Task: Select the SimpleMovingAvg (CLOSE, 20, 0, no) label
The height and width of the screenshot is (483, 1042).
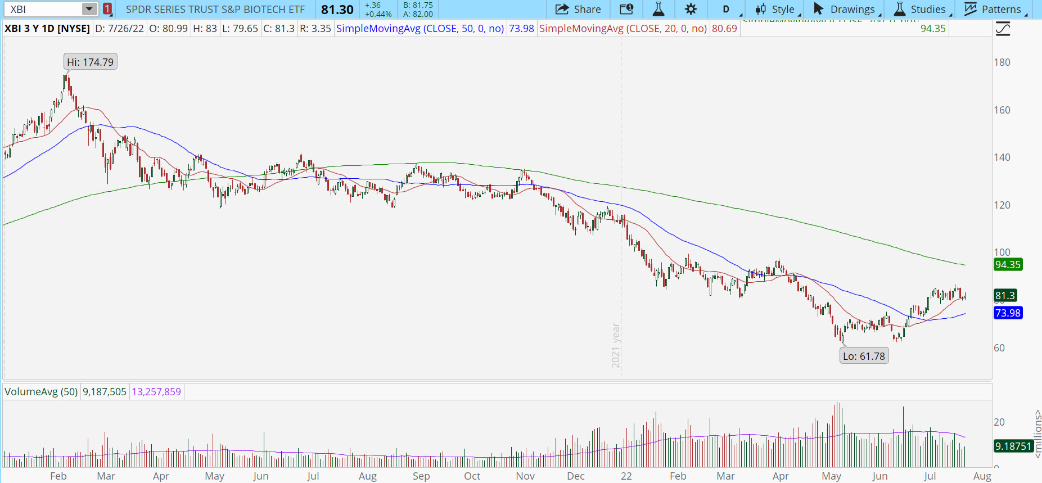Action: (x=623, y=29)
